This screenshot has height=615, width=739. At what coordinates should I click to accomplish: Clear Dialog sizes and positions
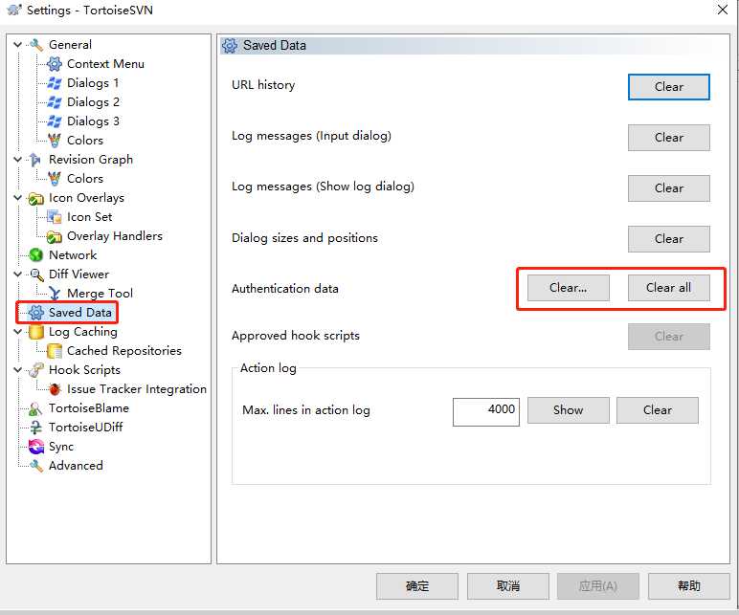[x=669, y=239]
